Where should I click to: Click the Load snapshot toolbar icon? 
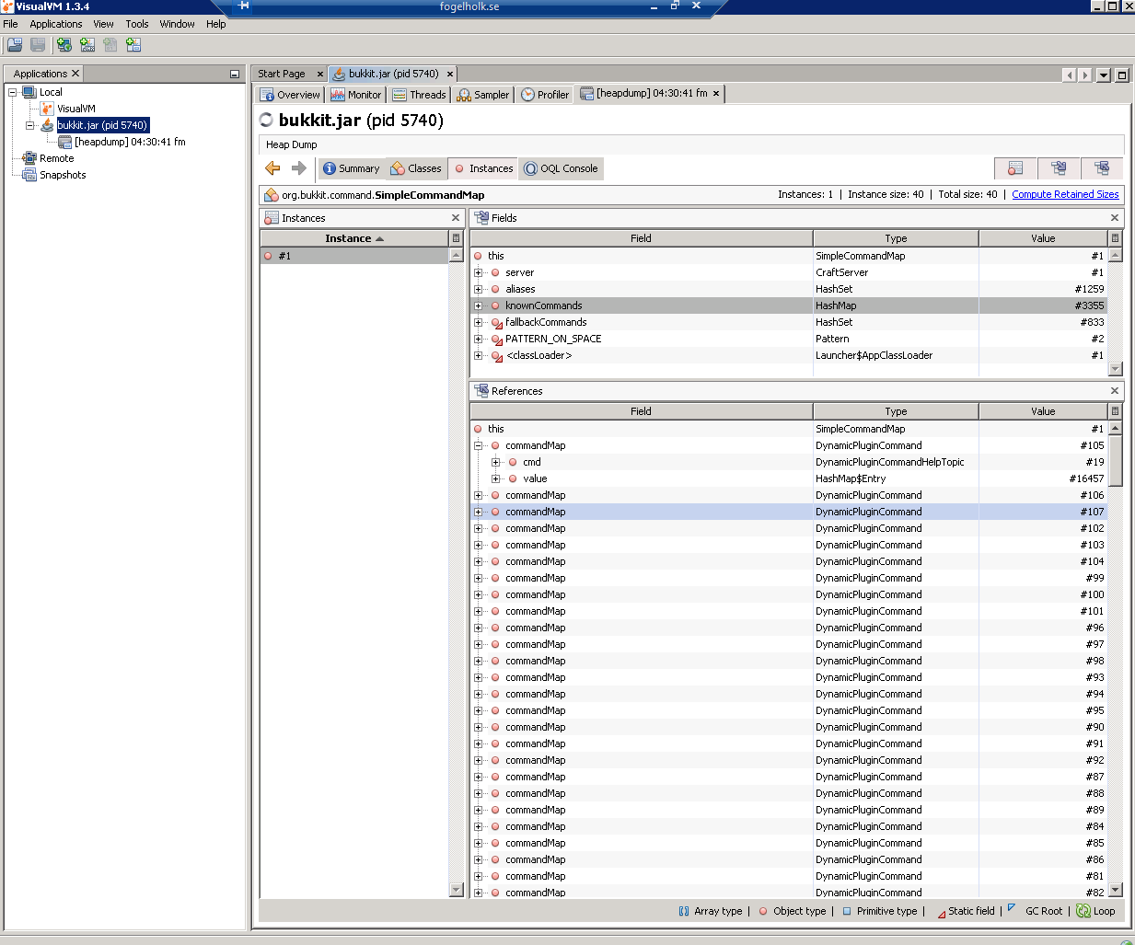click(15, 44)
